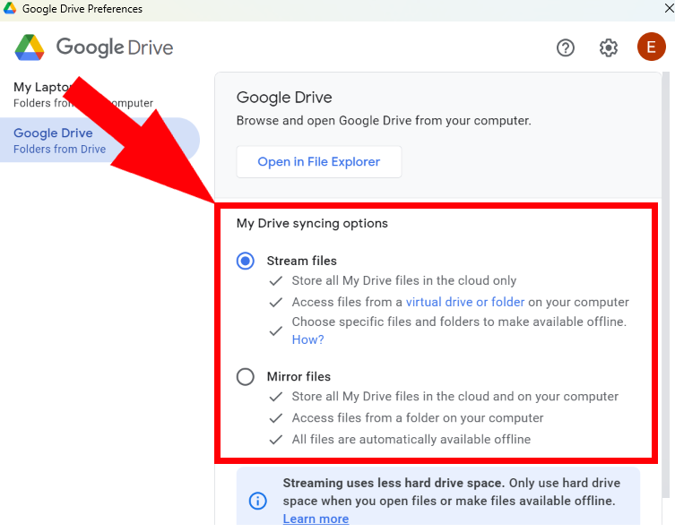
Task: Close the Google Drive Preferences window
Action: [669, 8]
